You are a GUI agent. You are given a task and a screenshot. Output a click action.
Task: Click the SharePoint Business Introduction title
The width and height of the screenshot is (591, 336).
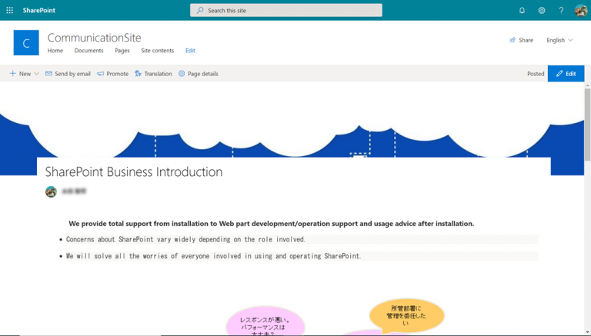click(x=134, y=171)
